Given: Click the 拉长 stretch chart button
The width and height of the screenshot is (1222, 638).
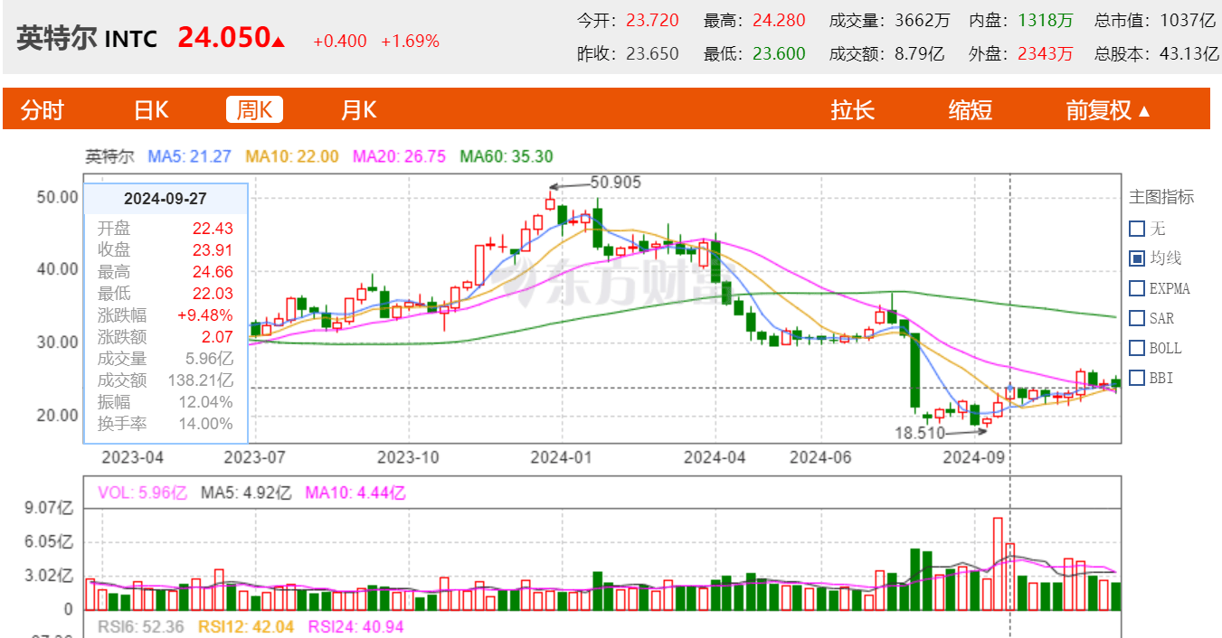Looking at the screenshot, I should click(x=852, y=110).
